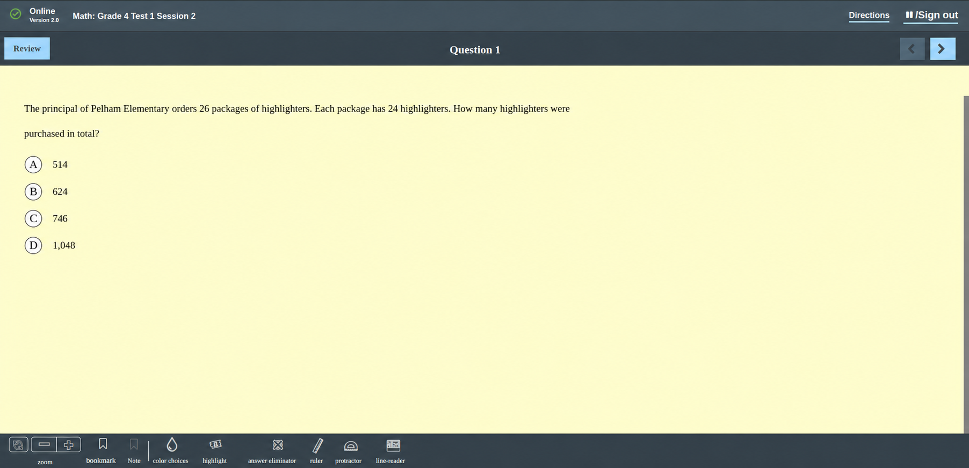Click the green online status checkmark
Viewport: 969px width, 468px height.
16,14
